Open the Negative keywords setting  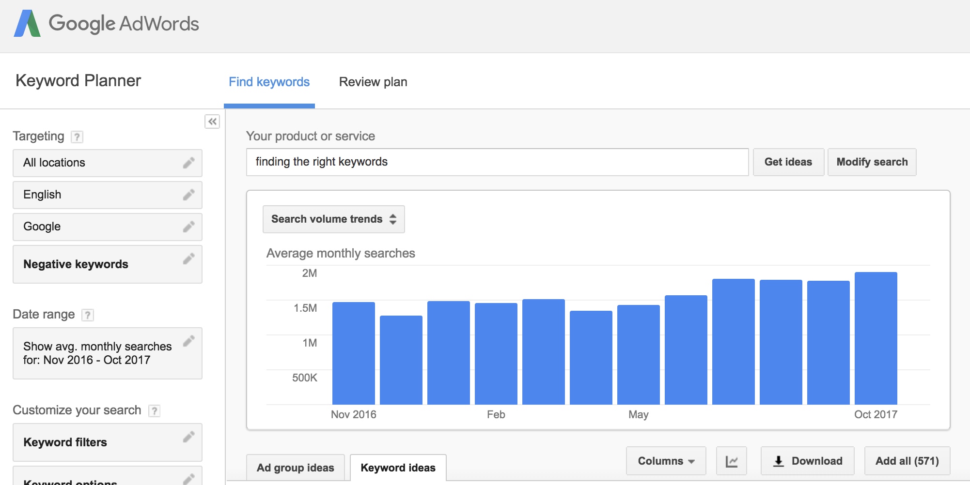(108, 264)
